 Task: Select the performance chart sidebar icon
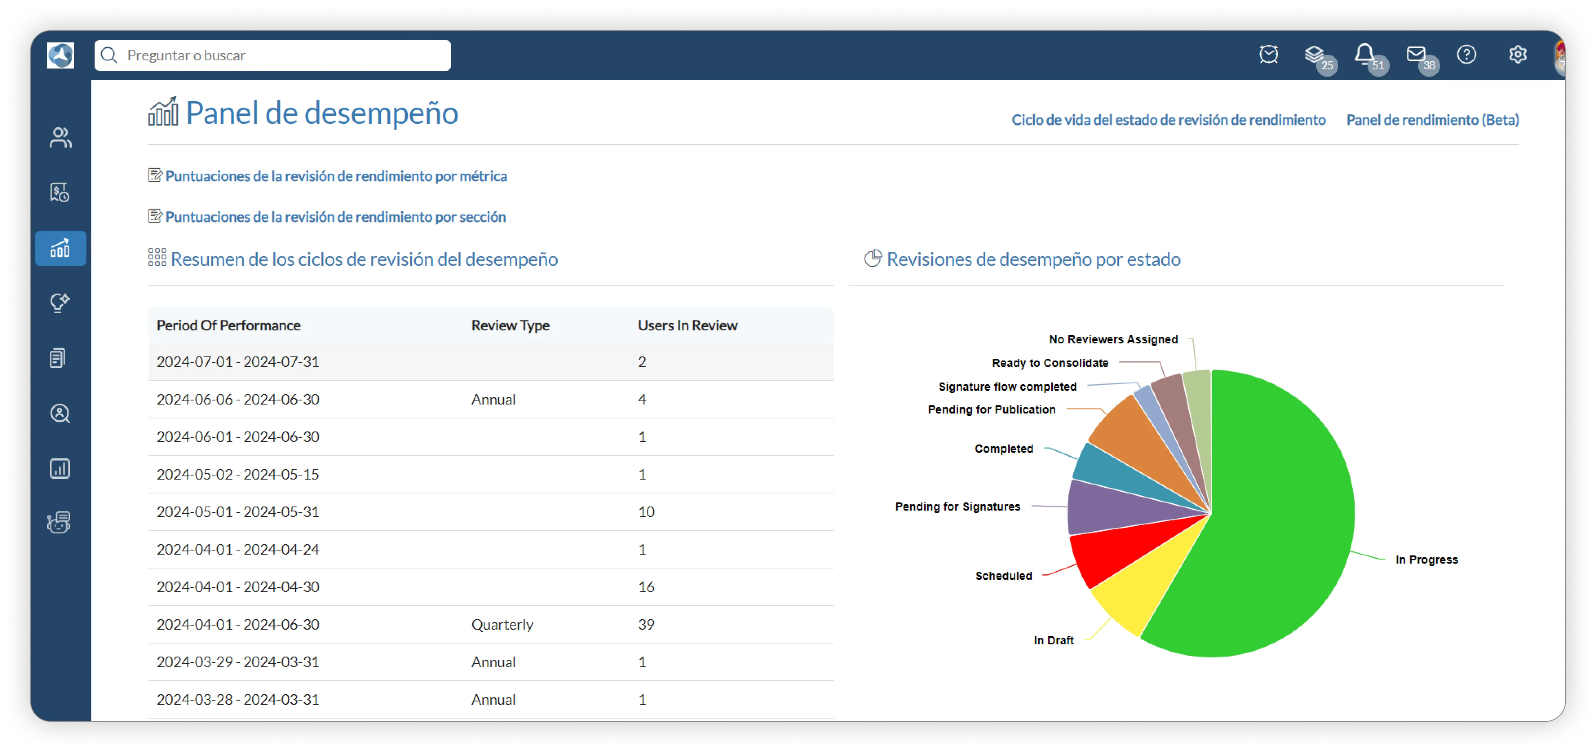(x=60, y=248)
